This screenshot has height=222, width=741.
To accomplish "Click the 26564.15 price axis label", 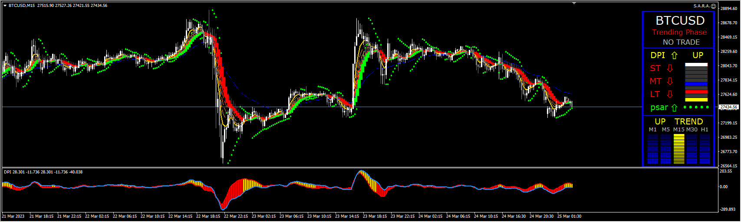I will 729,166.
